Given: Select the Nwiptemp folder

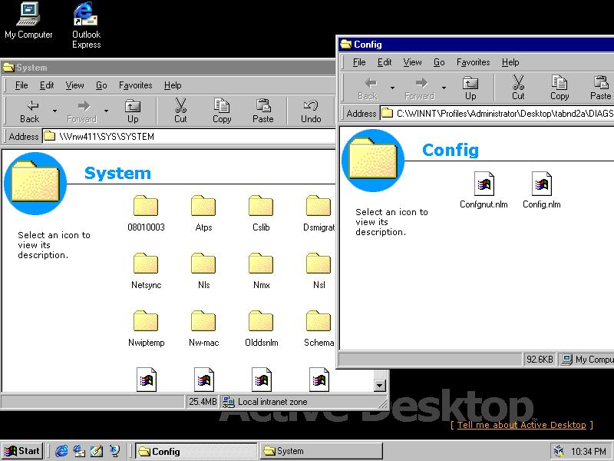Looking at the screenshot, I should click(x=146, y=329).
